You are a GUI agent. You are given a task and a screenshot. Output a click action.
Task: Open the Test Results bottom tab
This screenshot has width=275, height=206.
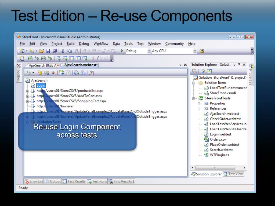[74, 181]
